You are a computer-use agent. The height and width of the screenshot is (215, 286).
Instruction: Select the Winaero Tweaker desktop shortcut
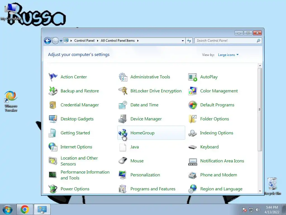click(11, 101)
